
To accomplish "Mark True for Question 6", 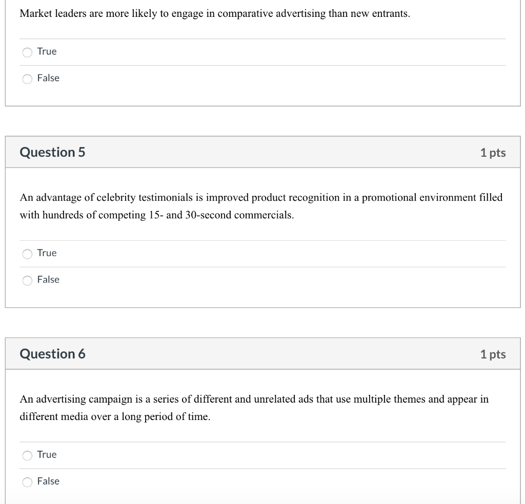I will tap(27, 455).
